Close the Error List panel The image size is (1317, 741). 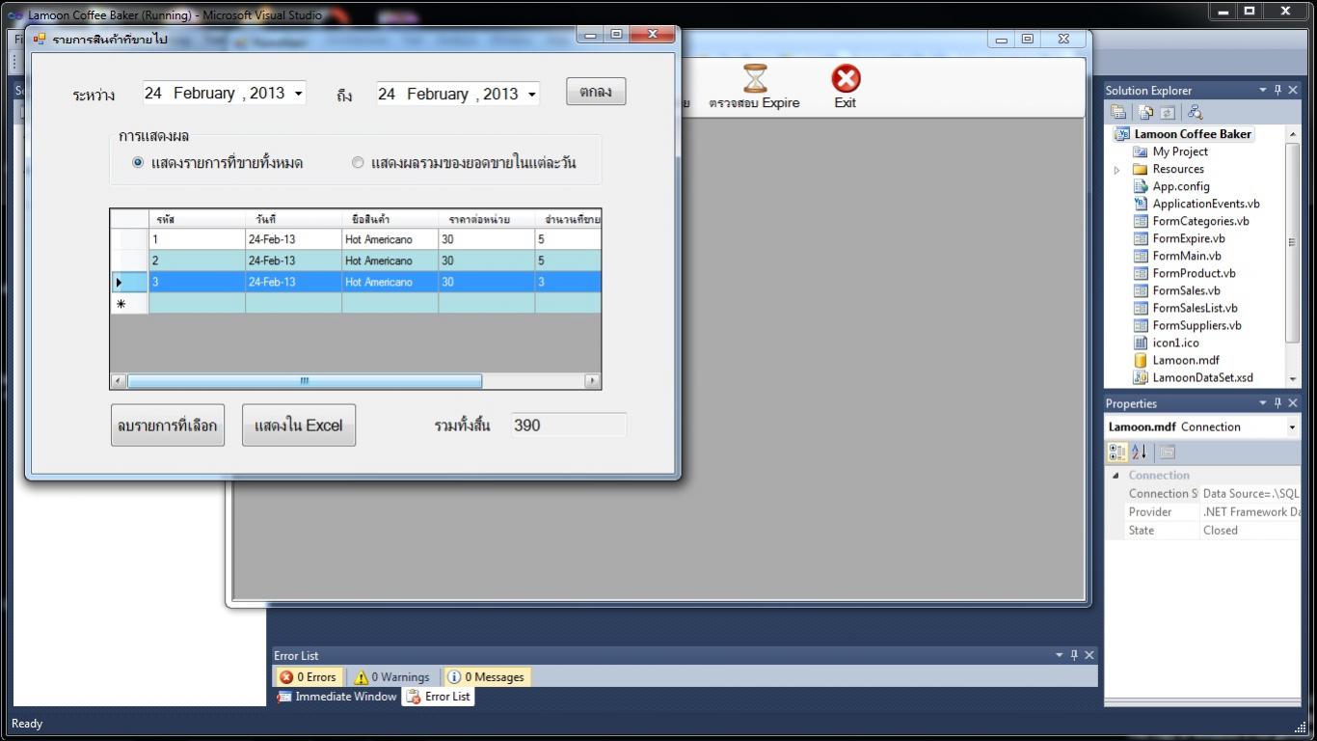(1089, 655)
